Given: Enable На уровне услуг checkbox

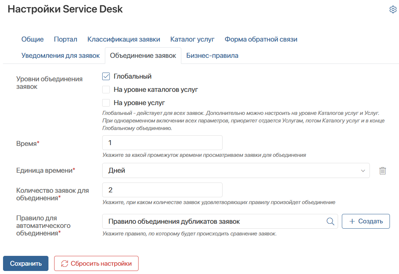Looking at the screenshot, I should pyautogui.click(x=106, y=102).
